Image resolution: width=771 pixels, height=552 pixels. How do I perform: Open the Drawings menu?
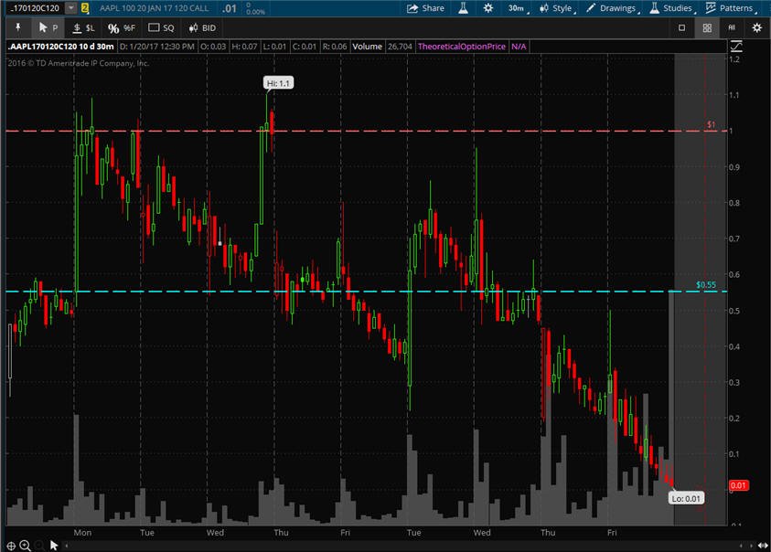click(x=613, y=8)
